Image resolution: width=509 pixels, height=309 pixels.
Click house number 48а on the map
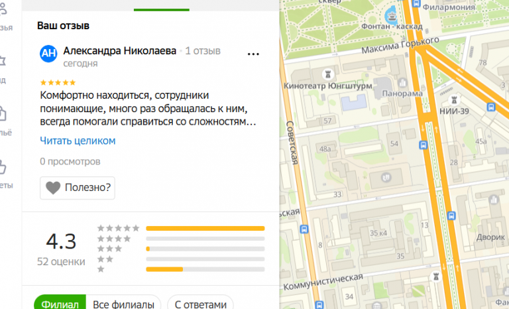click(325, 149)
